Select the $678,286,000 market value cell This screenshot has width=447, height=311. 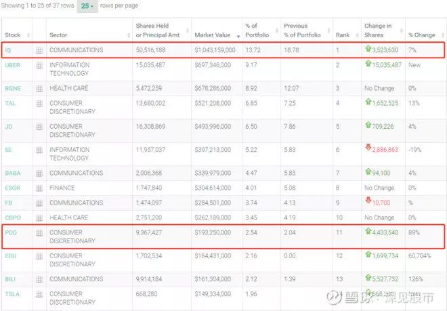click(x=213, y=89)
